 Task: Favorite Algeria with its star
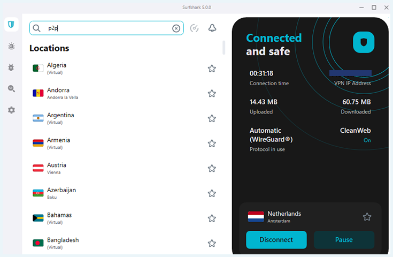212,69
